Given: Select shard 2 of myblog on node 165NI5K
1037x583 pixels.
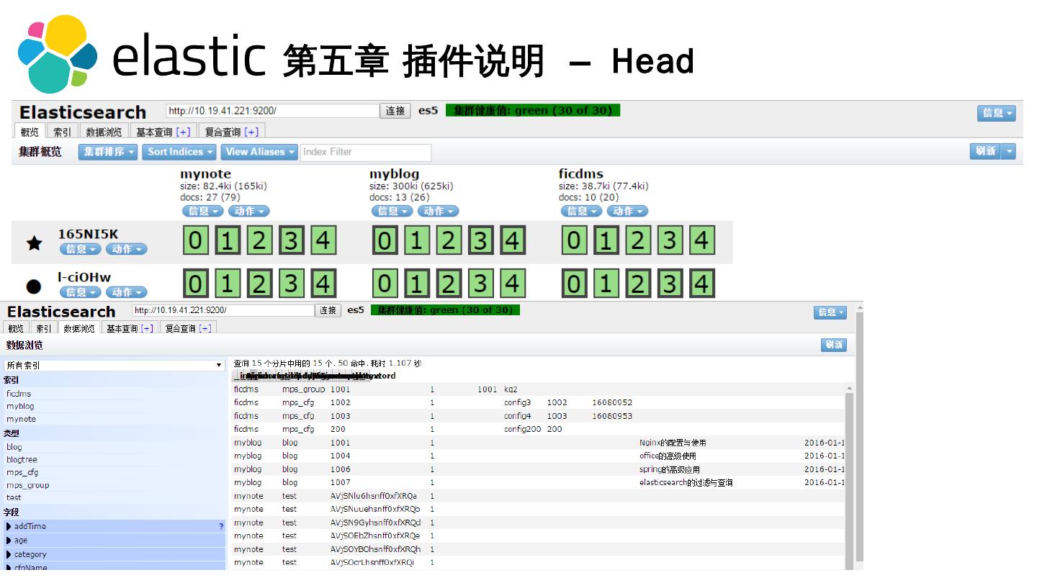Looking at the screenshot, I should tap(449, 241).
